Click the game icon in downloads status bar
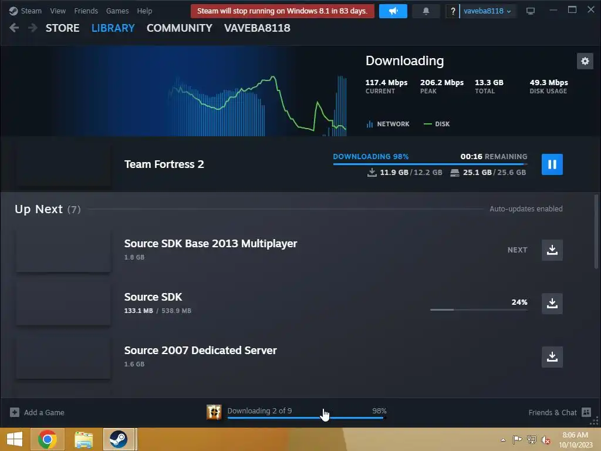The width and height of the screenshot is (601, 451). [214, 412]
